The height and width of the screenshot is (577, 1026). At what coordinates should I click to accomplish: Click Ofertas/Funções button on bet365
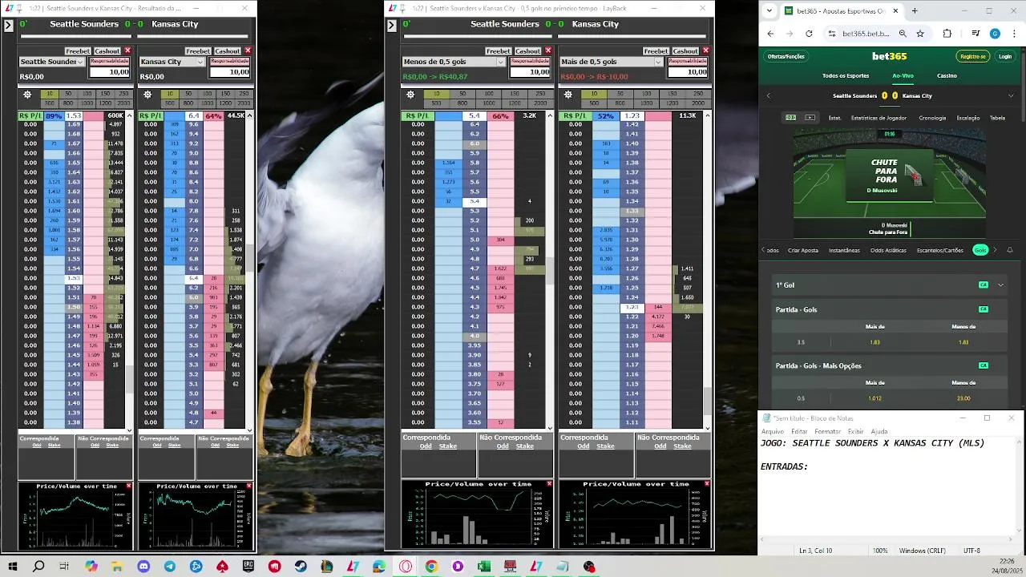coord(786,57)
